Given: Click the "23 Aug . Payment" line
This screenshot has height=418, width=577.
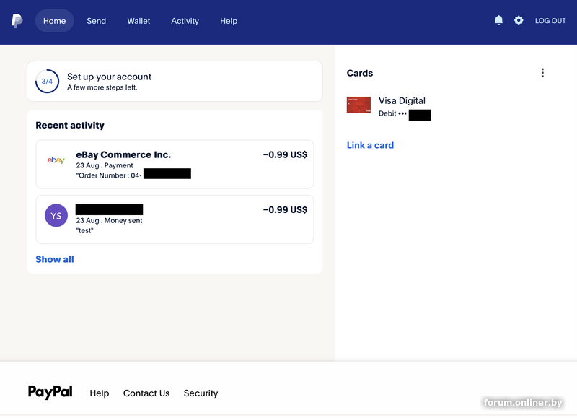Looking at the screenshot, I should tap(105, 165).
